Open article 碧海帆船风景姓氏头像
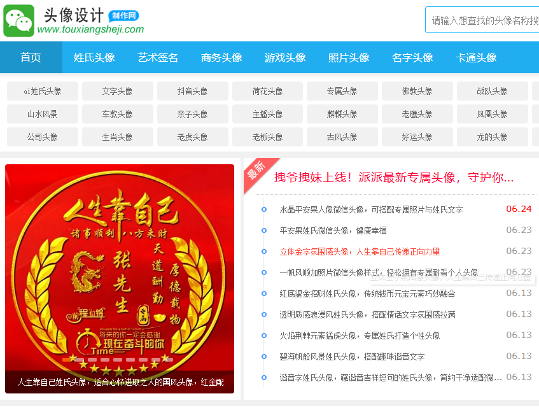The image size is (539, 410). (x=352, y=357)
